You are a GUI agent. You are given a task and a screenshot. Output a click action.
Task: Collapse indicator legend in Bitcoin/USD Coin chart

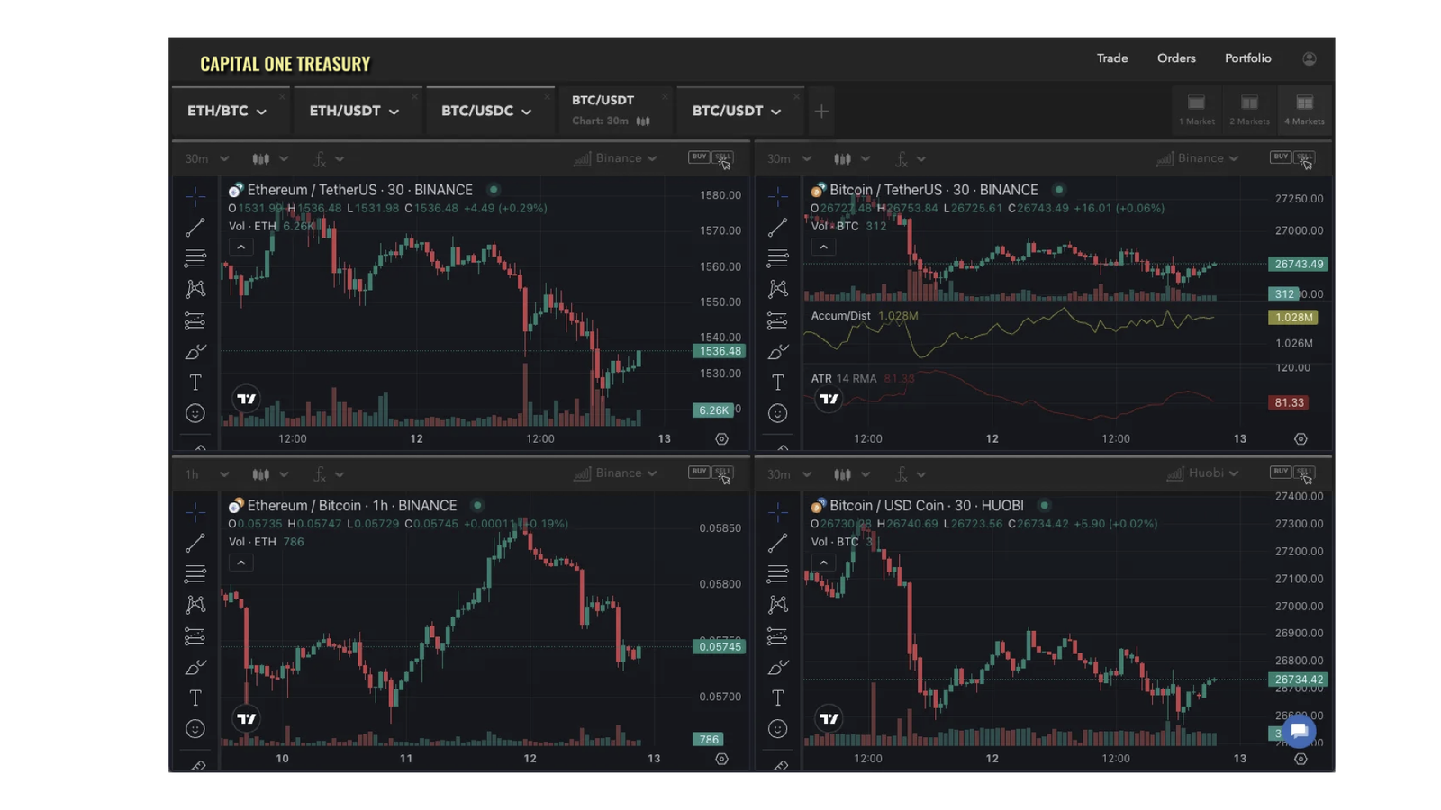pos(823,562)
